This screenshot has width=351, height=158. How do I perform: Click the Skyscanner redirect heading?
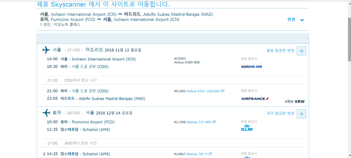coord(103,4)
